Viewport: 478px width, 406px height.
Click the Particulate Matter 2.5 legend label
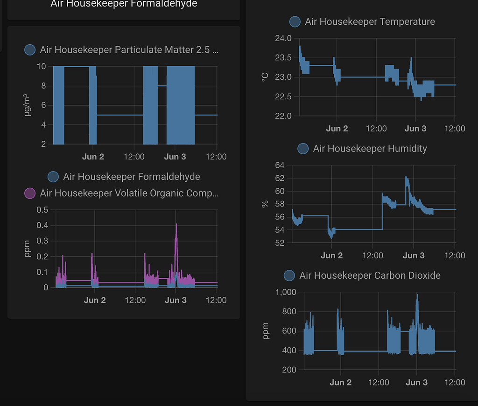pyautogui.click(x=129, y=49)
